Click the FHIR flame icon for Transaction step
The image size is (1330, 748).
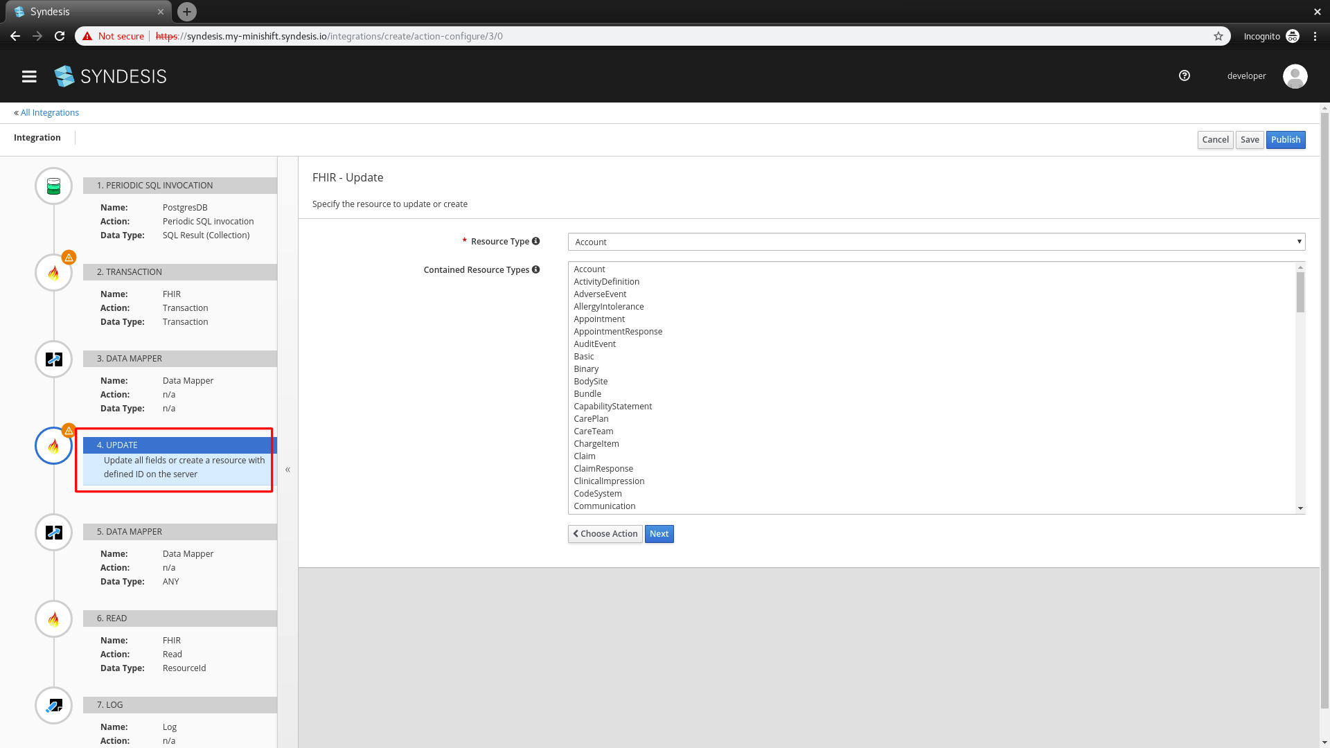coord(53,273)
